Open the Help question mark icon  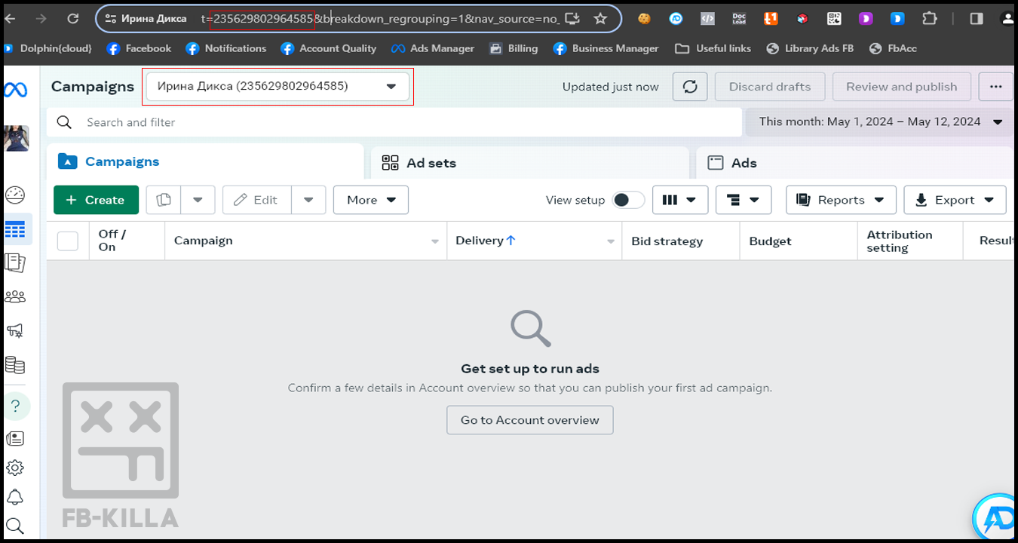[15, 406]
